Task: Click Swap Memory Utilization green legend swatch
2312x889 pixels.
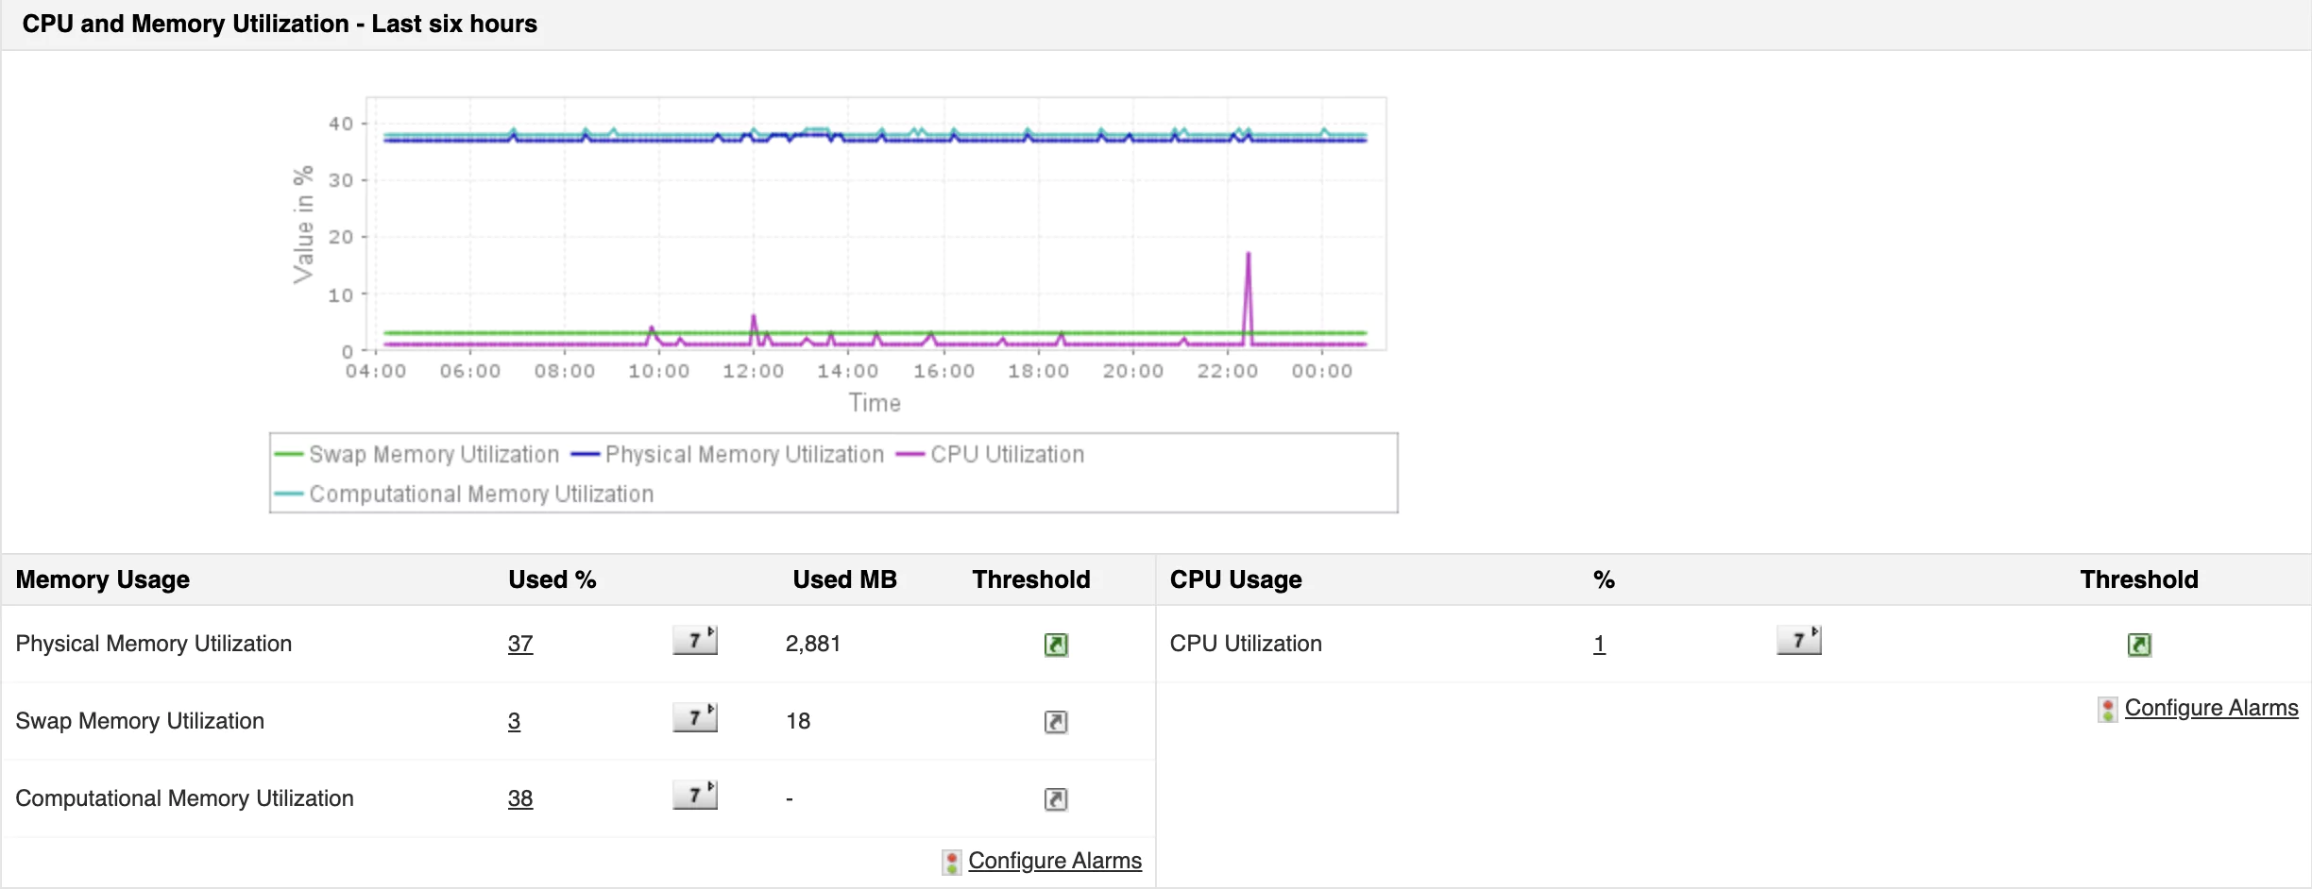Action: [x=288, y=455]
